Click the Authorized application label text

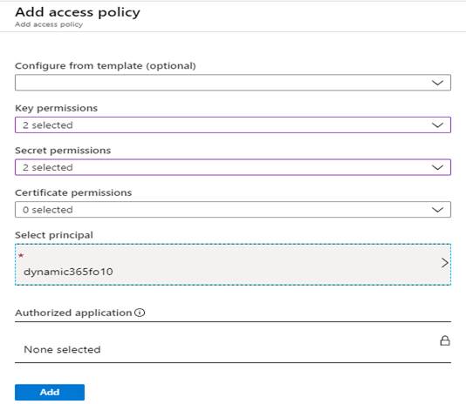[73, 313]
